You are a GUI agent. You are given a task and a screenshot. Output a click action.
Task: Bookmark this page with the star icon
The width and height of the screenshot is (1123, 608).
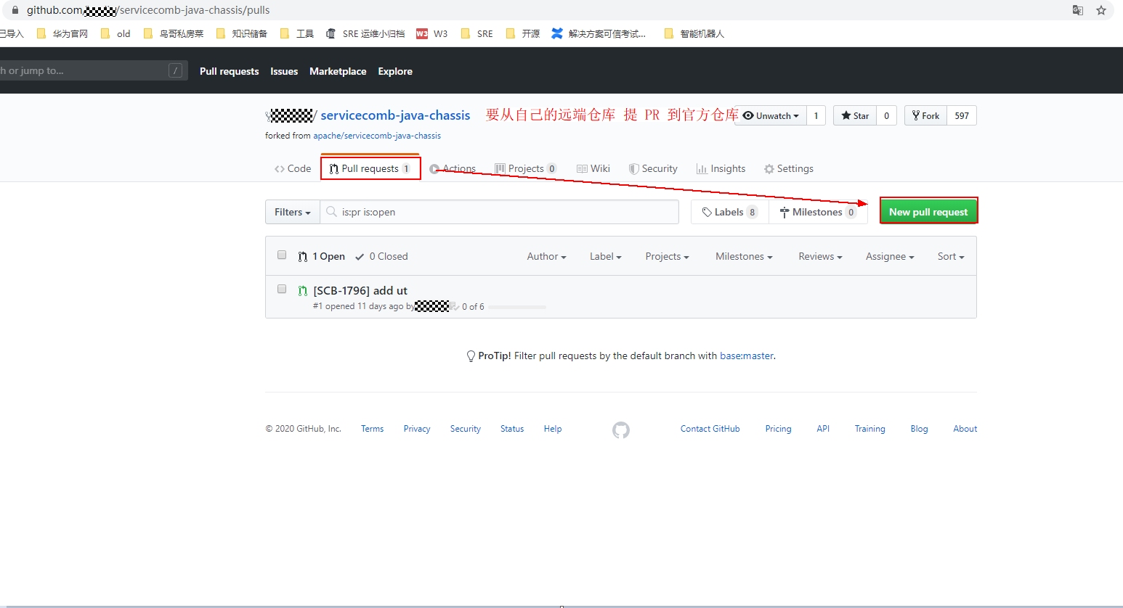point(1101,10)
